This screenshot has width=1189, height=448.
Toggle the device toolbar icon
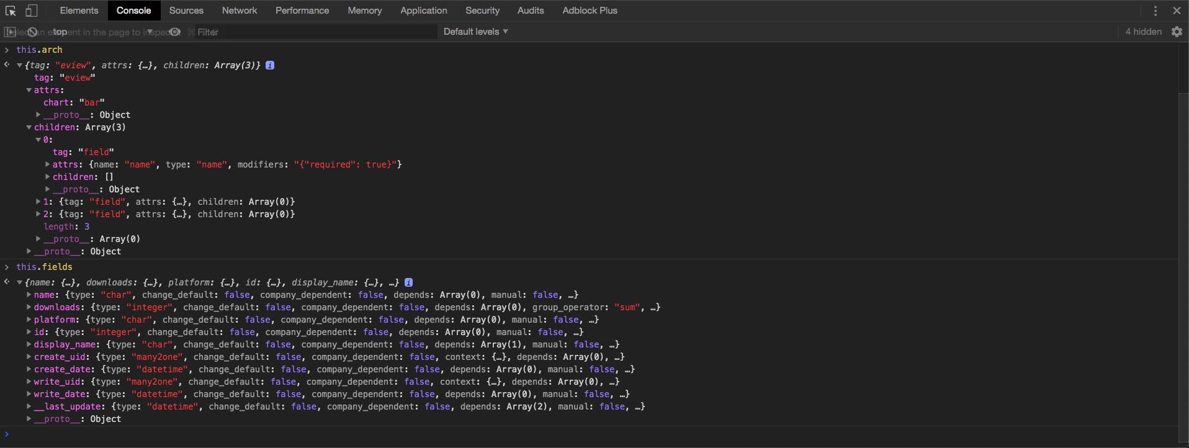click(x=31, y=11)
